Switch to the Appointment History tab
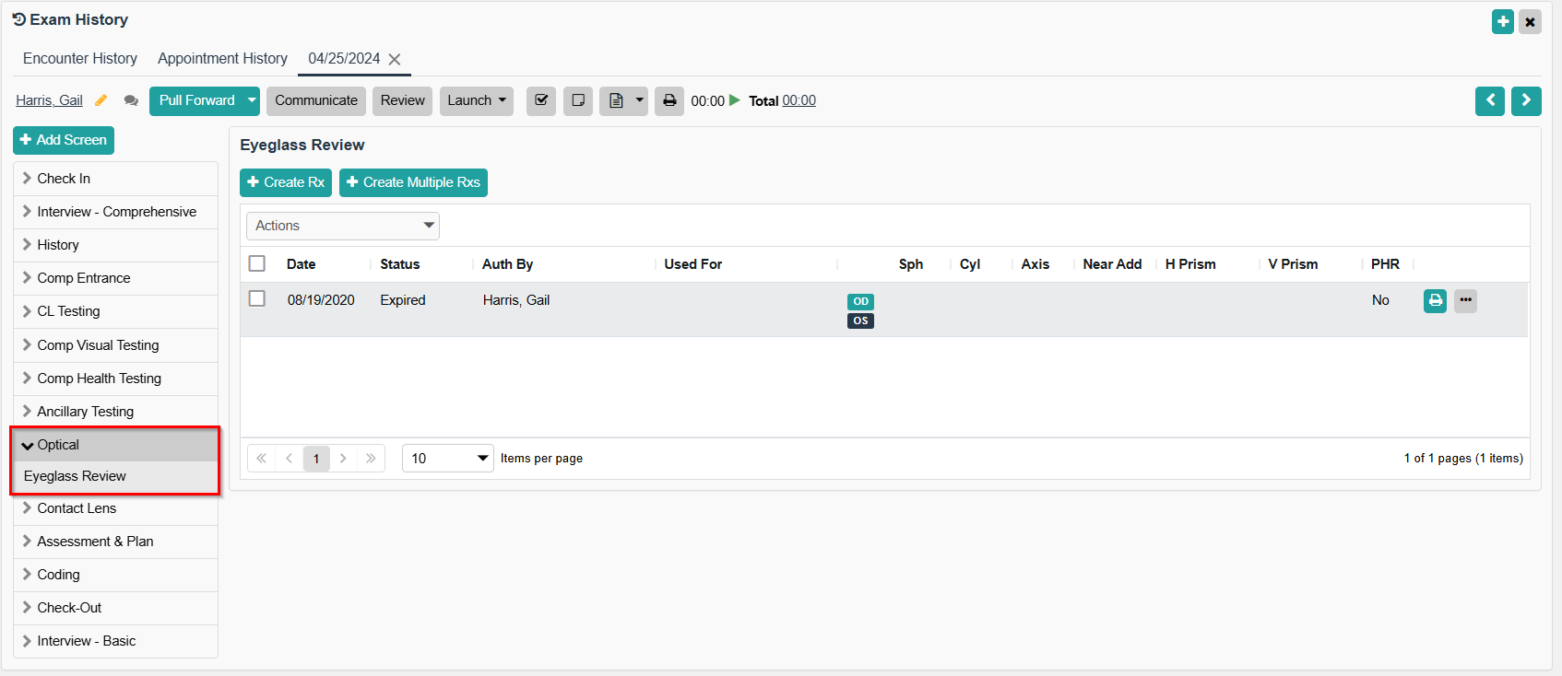The image size is (1562, 676). [x=222, y=58]
